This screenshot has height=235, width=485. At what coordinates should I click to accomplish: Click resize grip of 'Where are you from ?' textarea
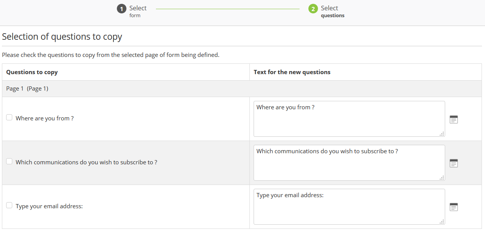[442, 134]
